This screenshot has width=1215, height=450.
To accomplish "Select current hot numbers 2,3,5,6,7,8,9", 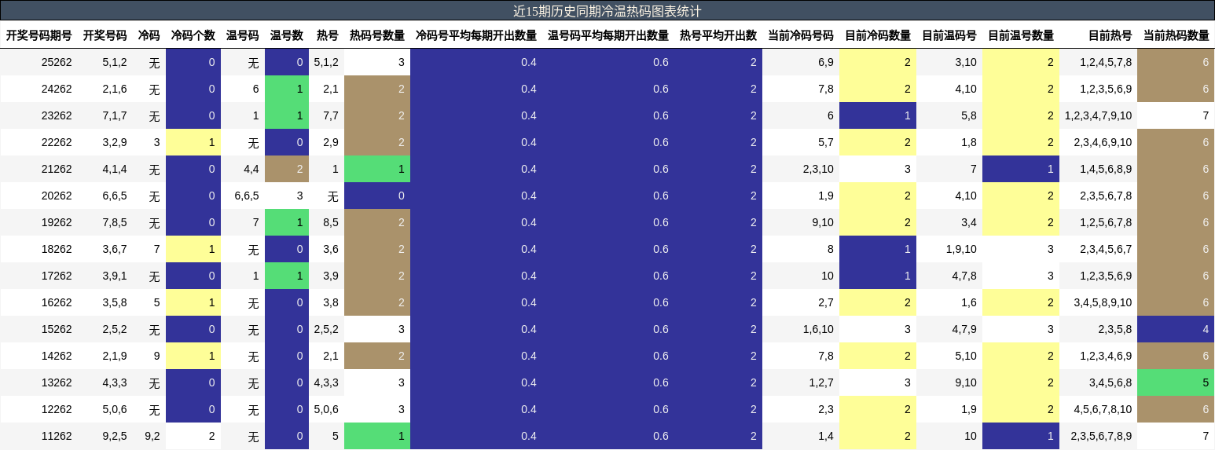I will (x=1101, y=436).
